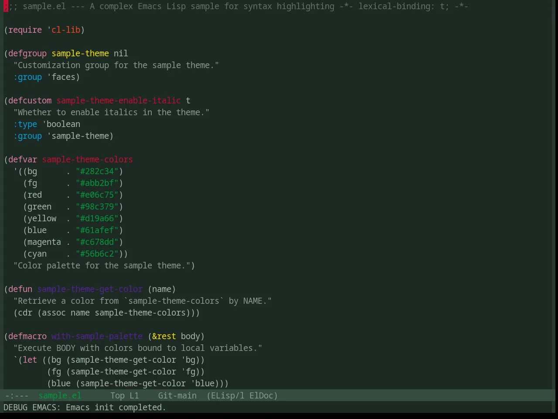Click 'cyan' key in color list
This screenshot has width=558, height=419.
click(37, 254)
